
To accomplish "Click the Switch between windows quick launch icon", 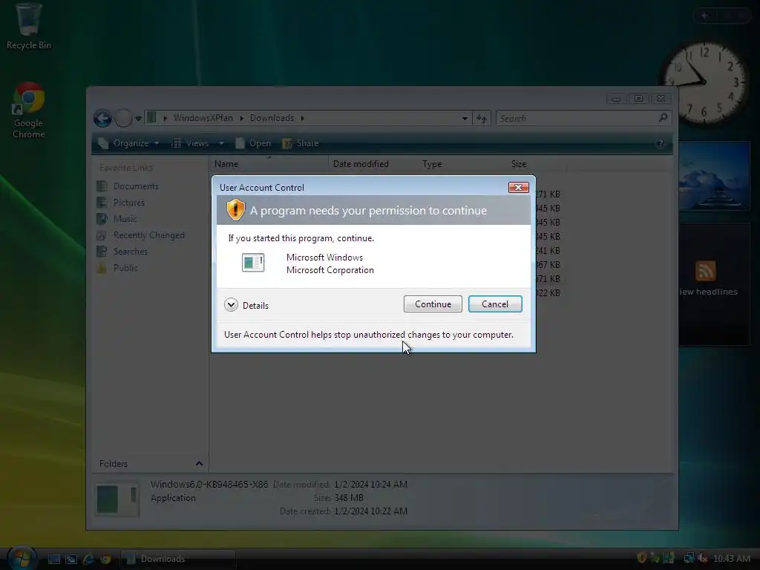I will 71,559.
